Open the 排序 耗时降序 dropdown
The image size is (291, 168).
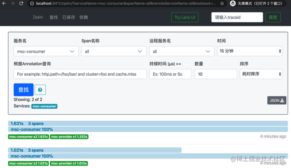(261, 74)
